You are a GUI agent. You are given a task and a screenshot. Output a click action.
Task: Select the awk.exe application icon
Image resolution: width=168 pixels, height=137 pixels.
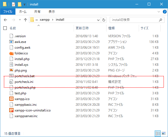(11, 42)
